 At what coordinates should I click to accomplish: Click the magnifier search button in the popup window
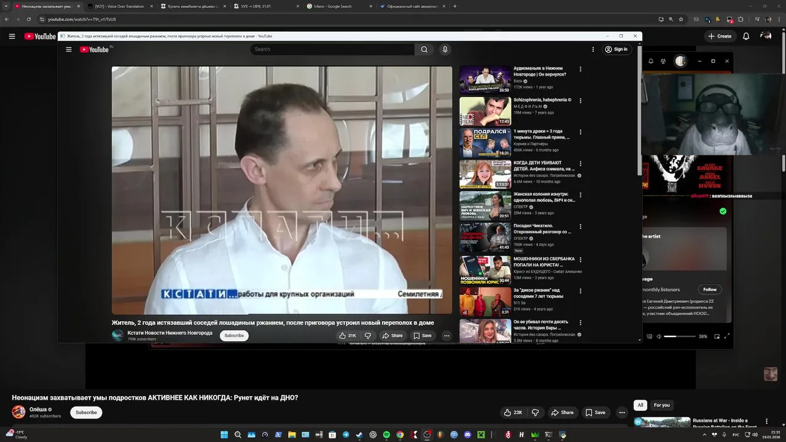tap(424, 49)
